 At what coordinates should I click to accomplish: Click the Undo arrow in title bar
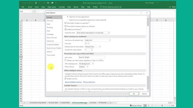point(40,3)
